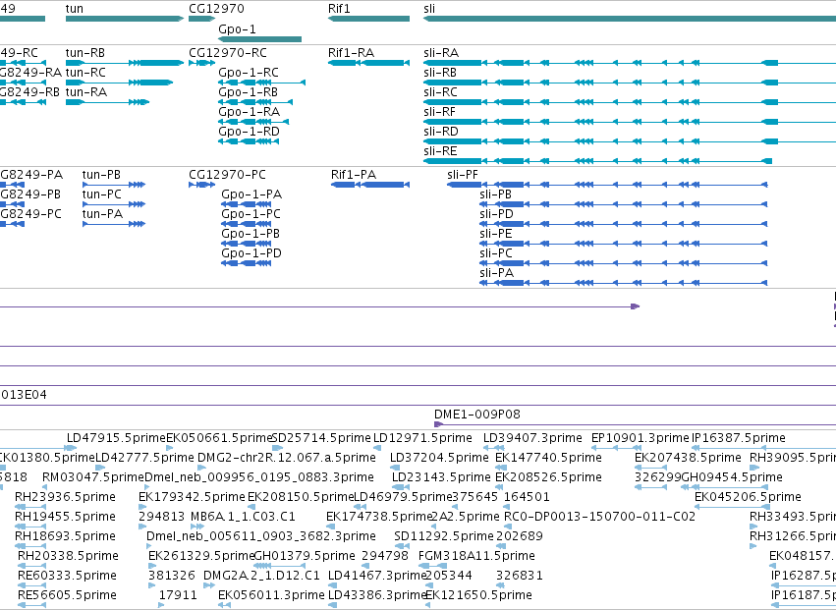836x610 pixels.
Task: Click the sli-PB CDS label
Action: [x=496, y=194]
